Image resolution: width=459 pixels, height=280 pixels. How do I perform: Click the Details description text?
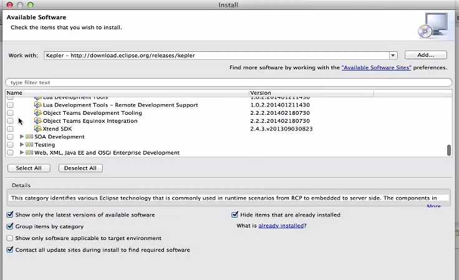point(224,198)
